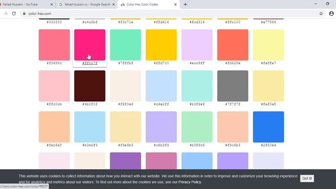Pick the pale yellow #faffa7 swatch
The image size is (336, 189).
click(x=268, y=45)
